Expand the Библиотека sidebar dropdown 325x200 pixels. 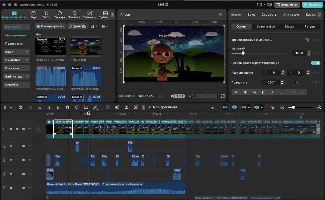click(x=17, y=76)
